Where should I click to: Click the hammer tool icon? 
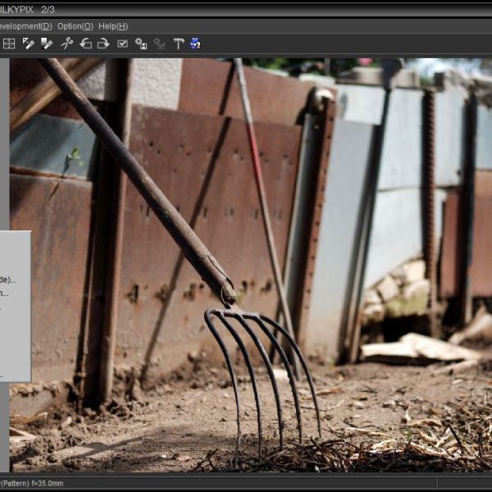(x=179, y=43)
